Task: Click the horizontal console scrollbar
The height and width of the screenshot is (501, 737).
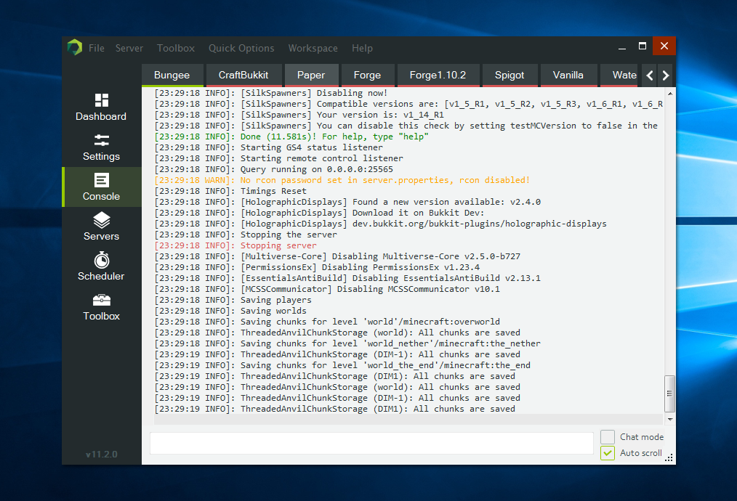Action: [408, 420]
